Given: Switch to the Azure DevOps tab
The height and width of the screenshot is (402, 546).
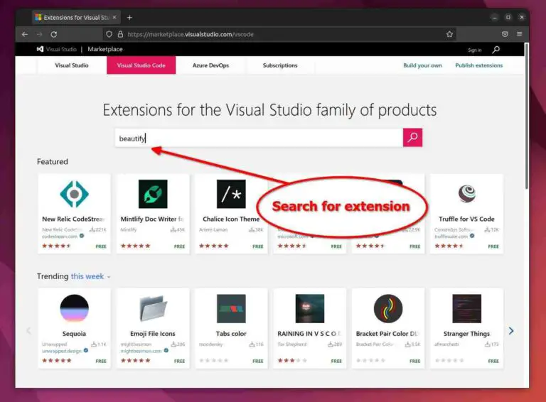Looking at the screenshot, I should click(x=210, y=65).
